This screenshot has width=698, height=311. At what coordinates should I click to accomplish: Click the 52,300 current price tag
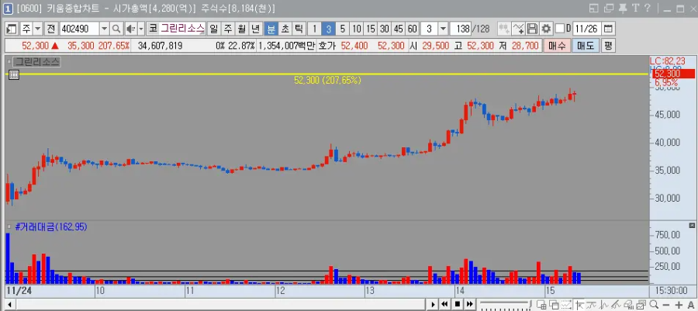(672, 74)
